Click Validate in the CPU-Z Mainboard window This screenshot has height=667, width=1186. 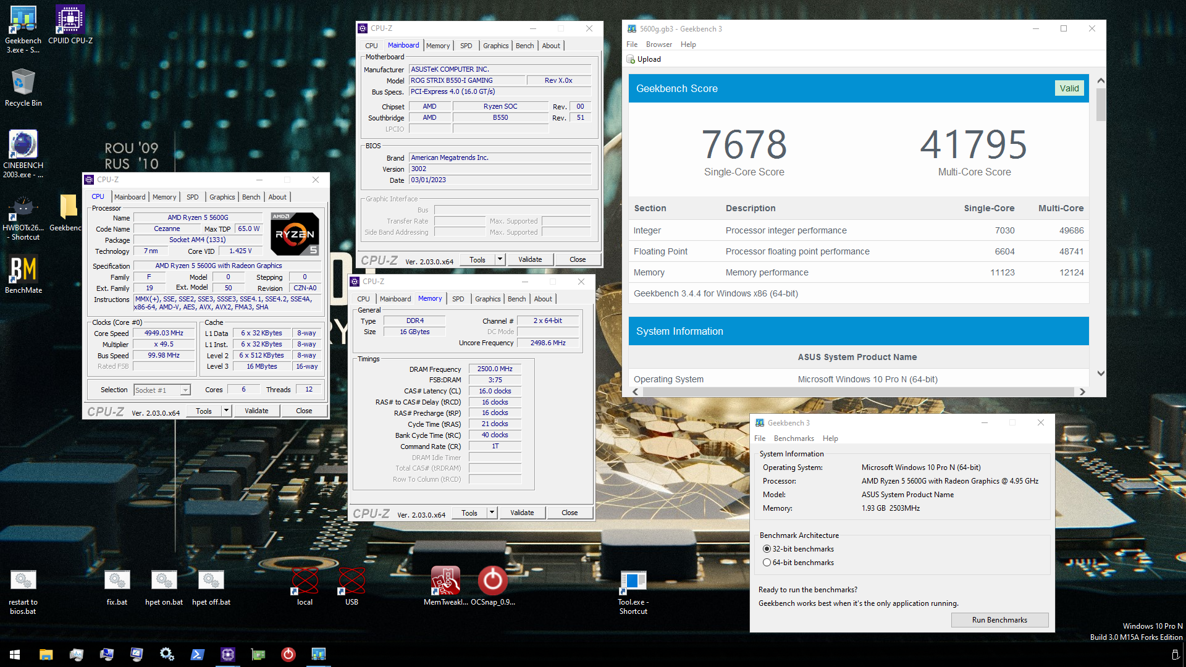530,259
